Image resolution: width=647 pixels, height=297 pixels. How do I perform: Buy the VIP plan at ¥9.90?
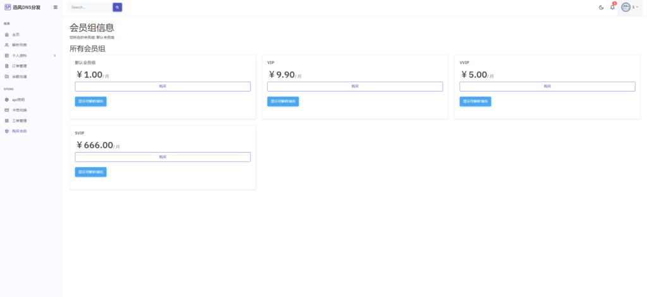(354, 86)
